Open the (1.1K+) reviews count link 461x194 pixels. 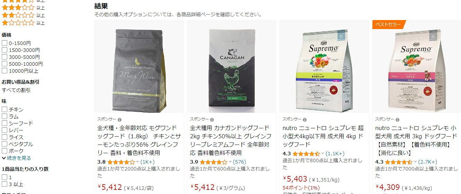[335, 154]
